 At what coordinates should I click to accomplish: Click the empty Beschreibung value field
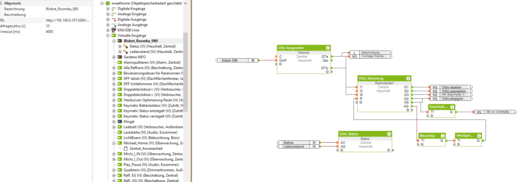tap(68, 15)
